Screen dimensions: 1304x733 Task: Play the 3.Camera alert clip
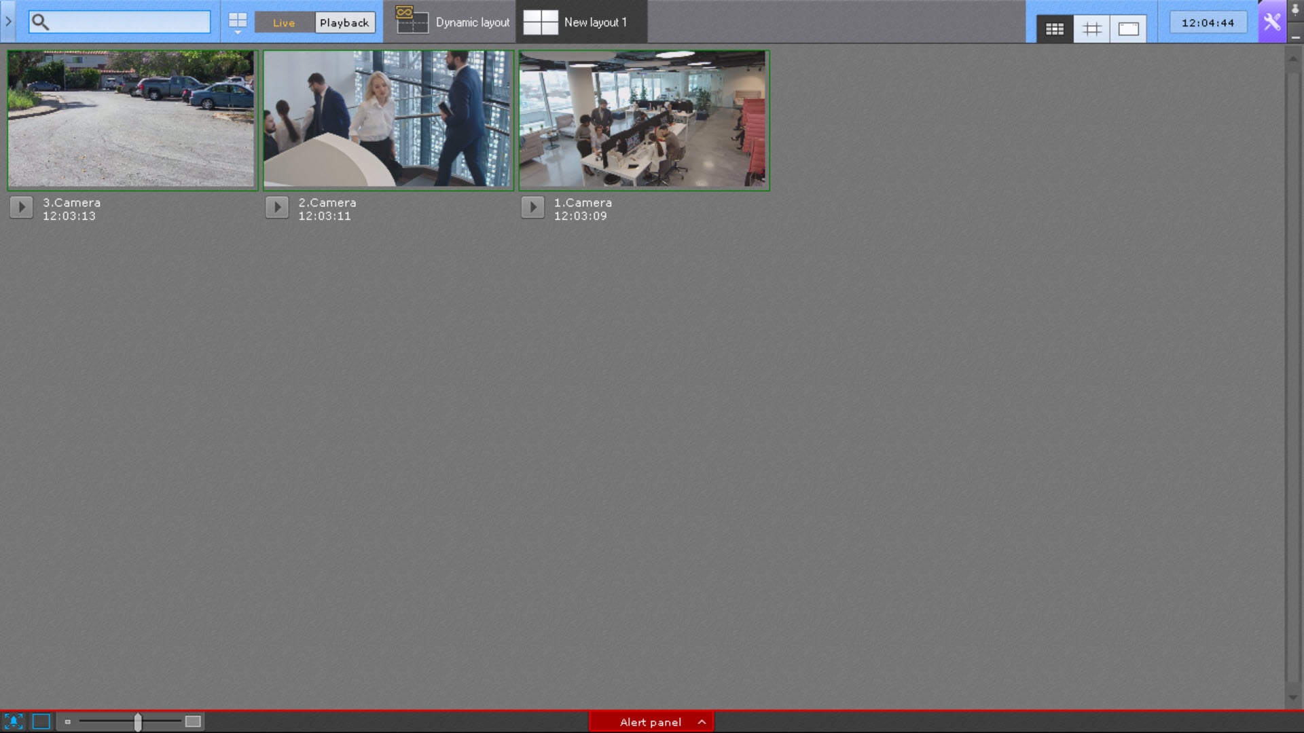(21, 207)
